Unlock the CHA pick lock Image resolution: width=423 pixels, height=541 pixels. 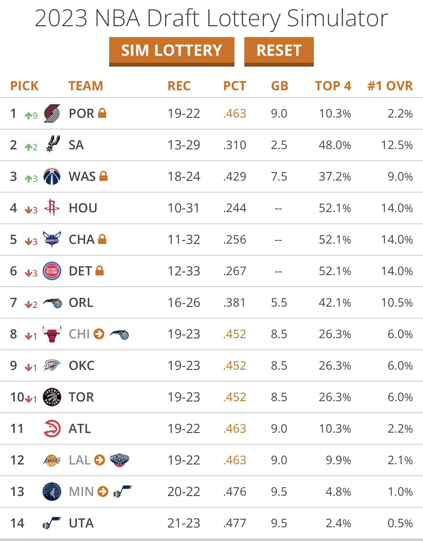point(102,239)
